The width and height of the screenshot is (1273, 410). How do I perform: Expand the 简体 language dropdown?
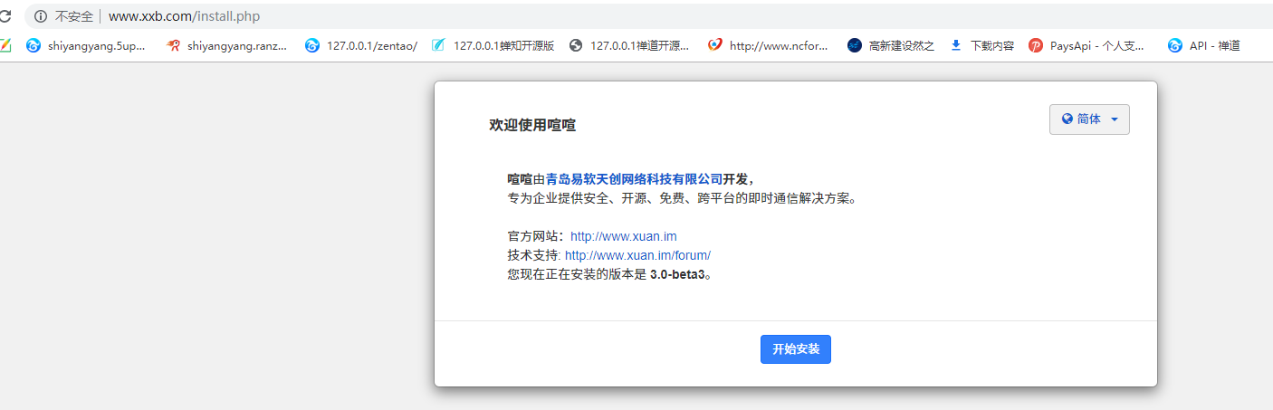[x=1089, y=119]
